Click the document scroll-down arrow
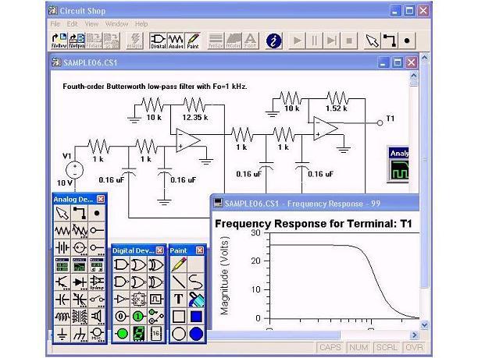 coord(424,325)
